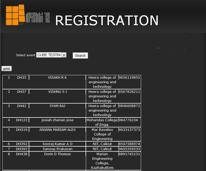
Task: Select ID cell DH319
Action: (22, 130)
